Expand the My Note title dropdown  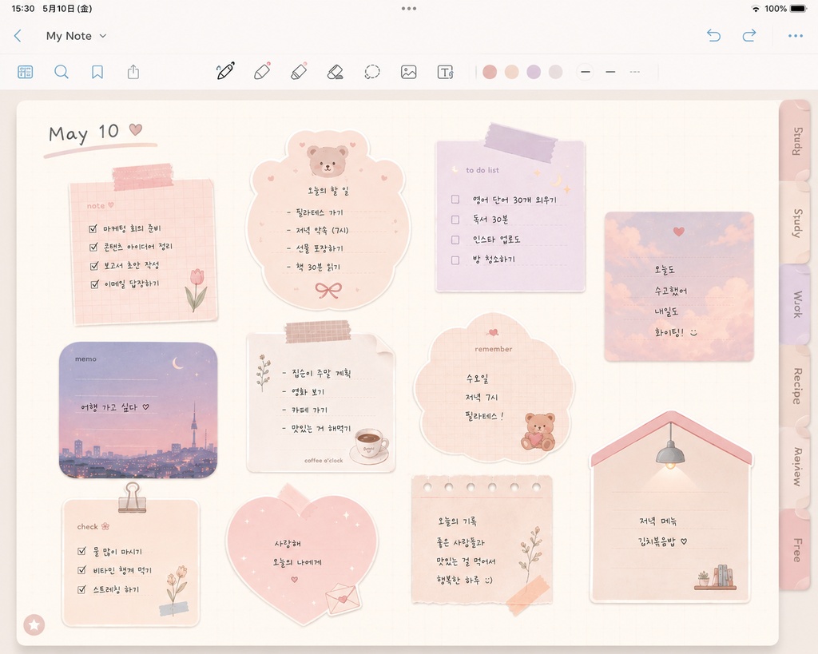pyautogui.click(x=76, y=36)
